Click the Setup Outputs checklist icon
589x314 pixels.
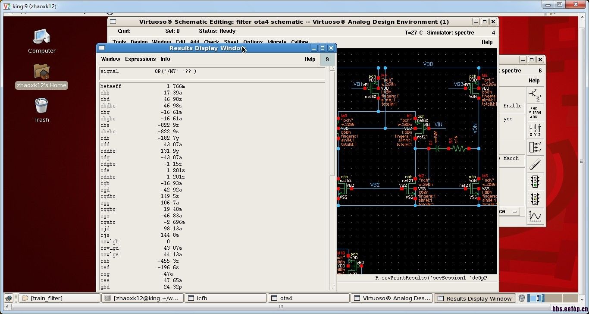click(536, 147)
